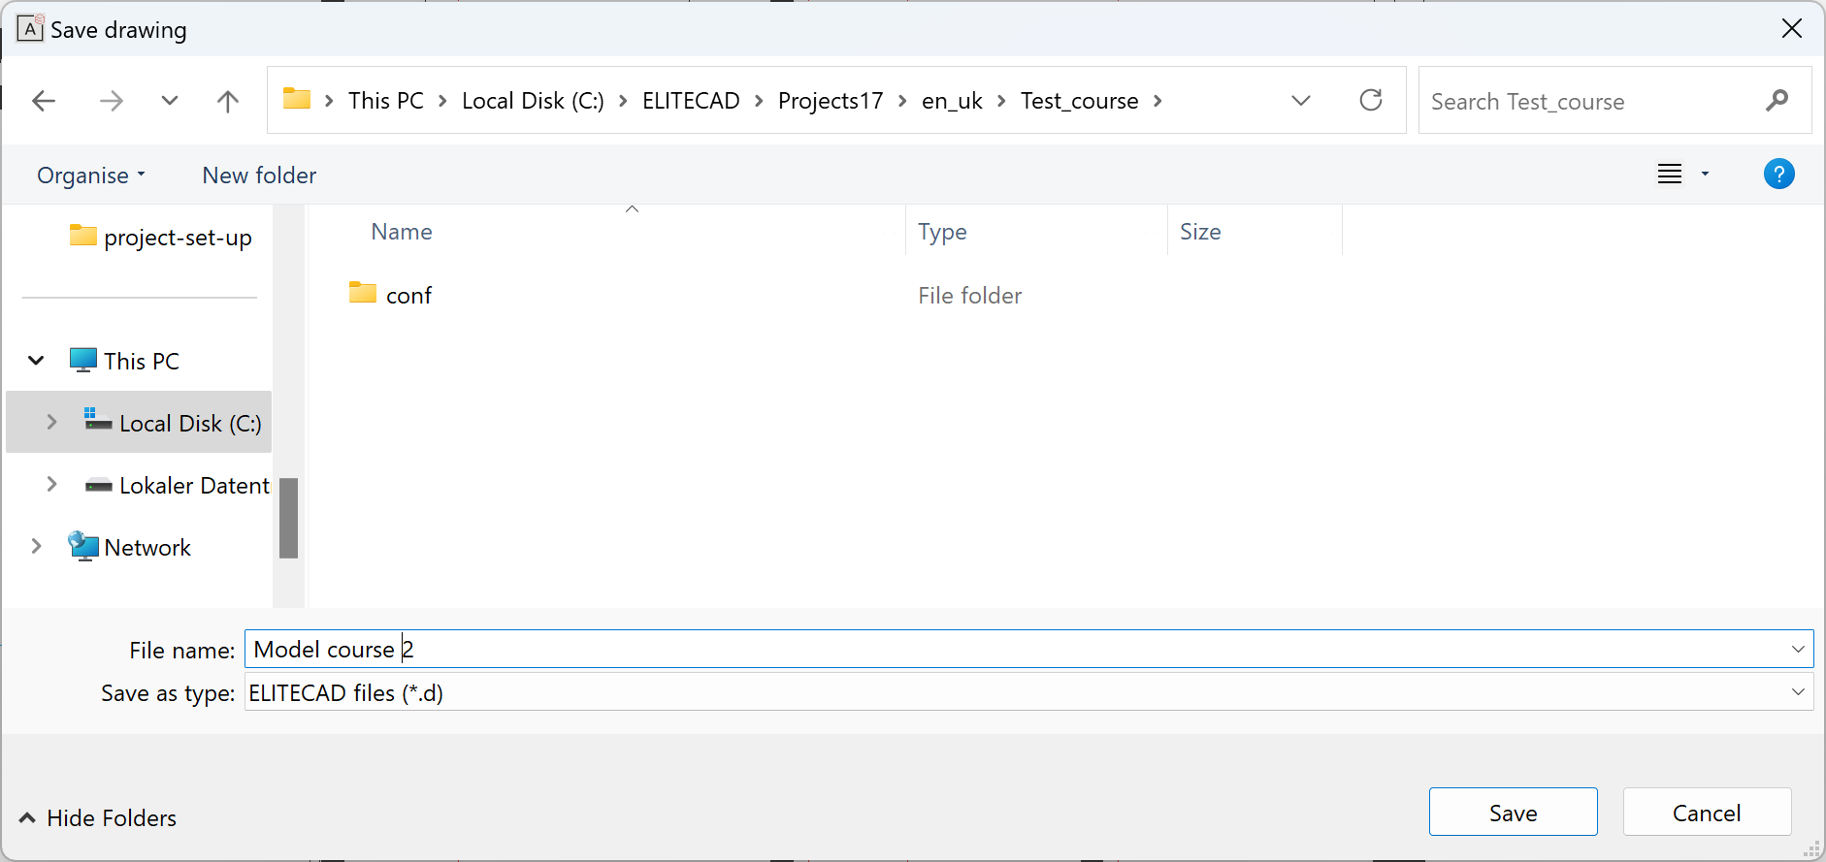
Task: Open the recent locations dropdown
Action: (170, 101)
